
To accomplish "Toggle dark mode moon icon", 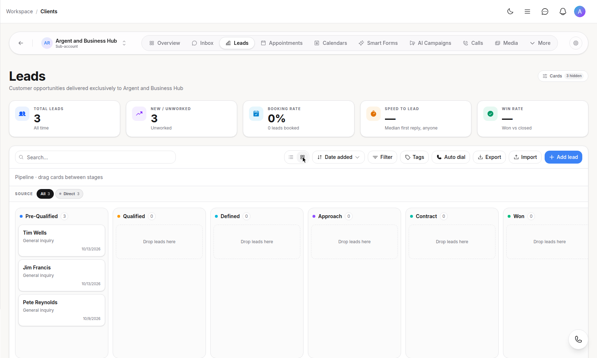I will point(510,11).
